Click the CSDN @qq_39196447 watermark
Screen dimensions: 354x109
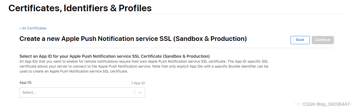[x=326, y=104]
